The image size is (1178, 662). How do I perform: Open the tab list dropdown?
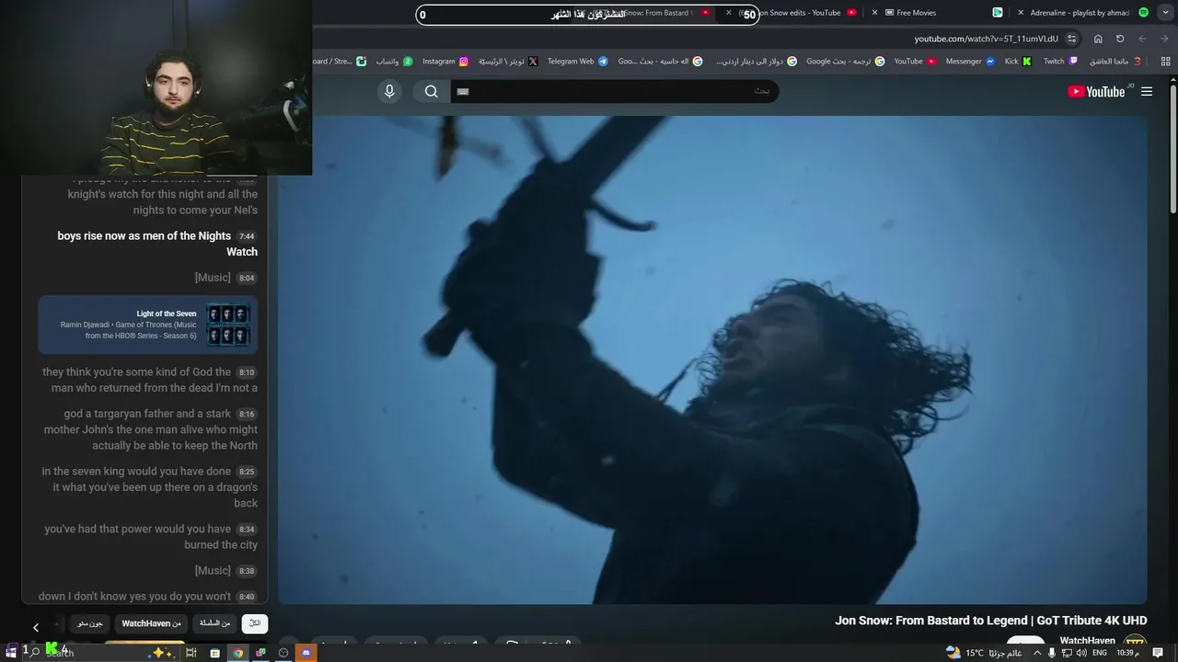(x=1165, y=13)
